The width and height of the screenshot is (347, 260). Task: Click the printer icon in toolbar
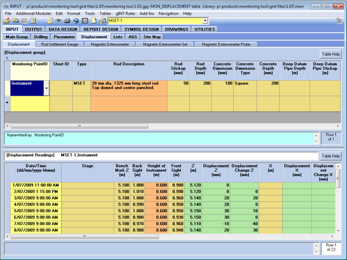pos(67,21)
